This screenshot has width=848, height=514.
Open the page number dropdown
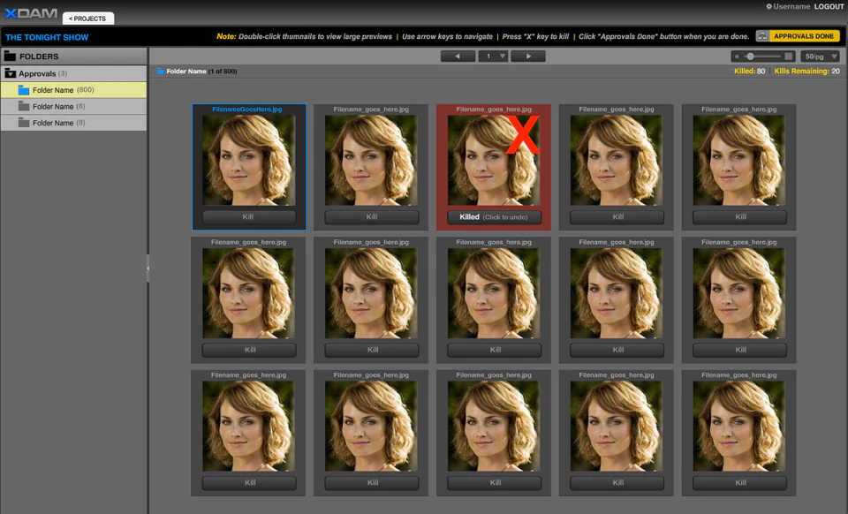coord(493,57)
